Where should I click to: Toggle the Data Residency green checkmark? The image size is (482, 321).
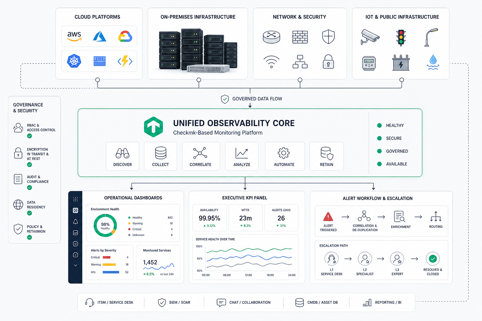[x=29, y=213]
